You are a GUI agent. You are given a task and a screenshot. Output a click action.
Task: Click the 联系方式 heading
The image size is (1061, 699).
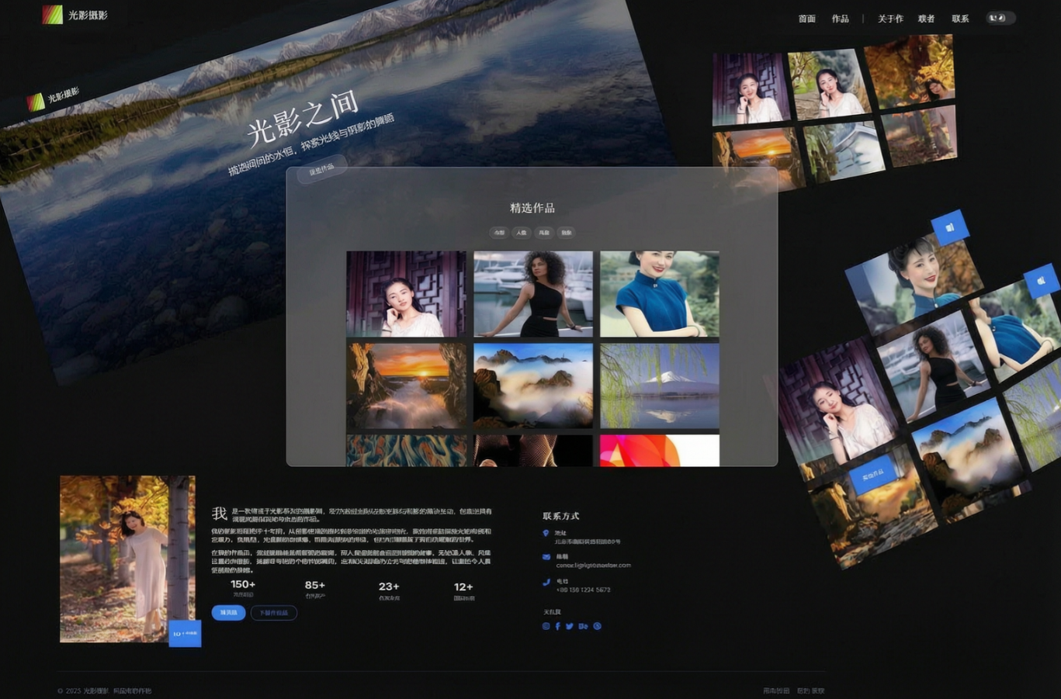click(x=560, y=516)
